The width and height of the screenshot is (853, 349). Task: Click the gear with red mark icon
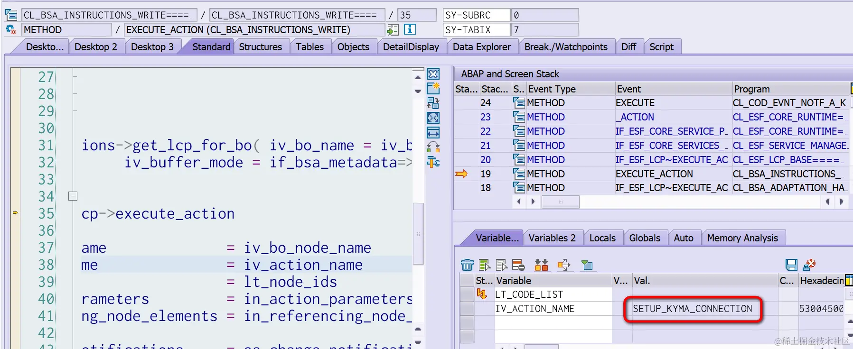[x=11, y=29]
